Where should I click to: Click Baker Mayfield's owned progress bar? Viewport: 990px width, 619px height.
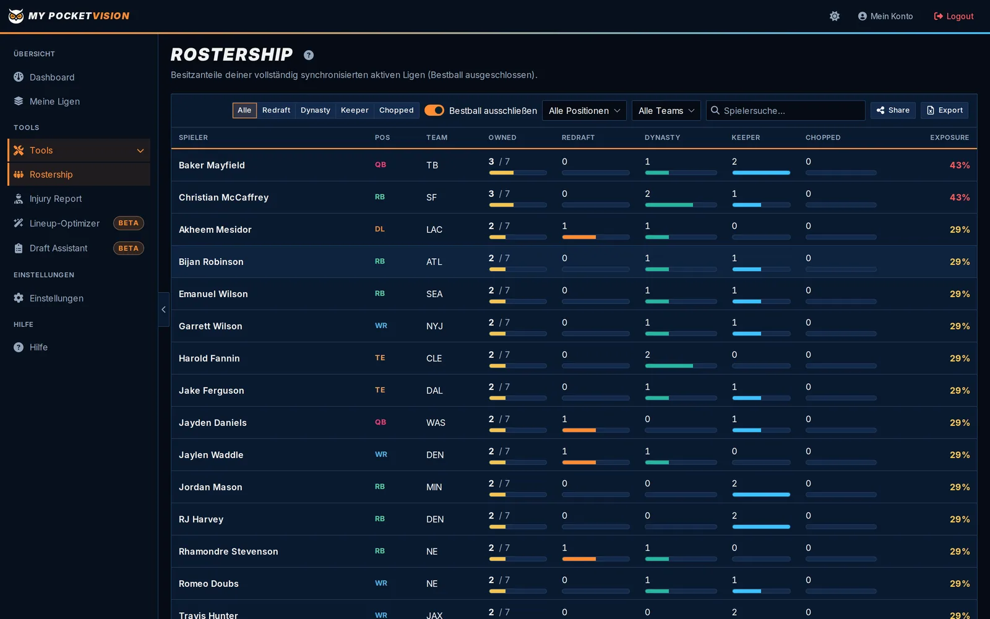518,173
